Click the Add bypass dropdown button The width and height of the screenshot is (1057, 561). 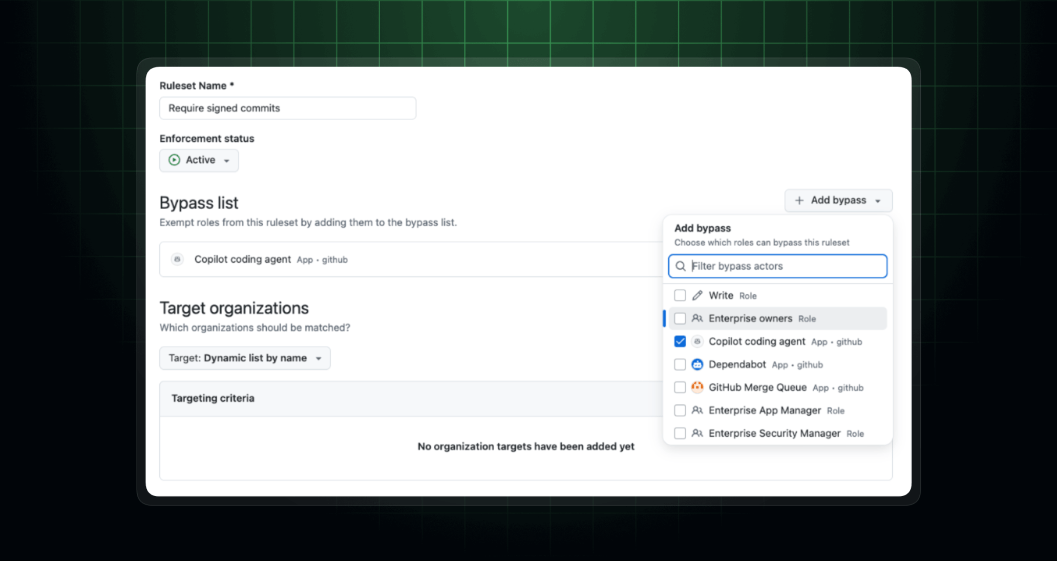(x=838, y=201)
